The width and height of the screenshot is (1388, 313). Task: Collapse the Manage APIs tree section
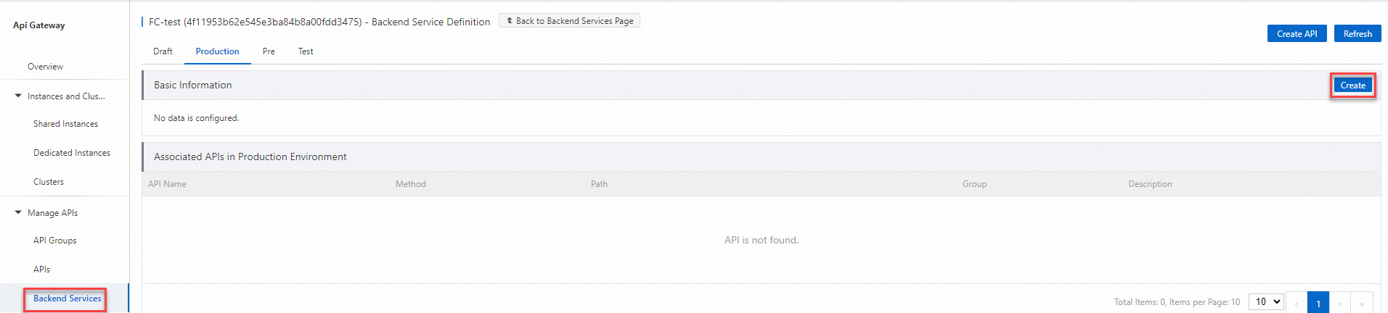18,212
